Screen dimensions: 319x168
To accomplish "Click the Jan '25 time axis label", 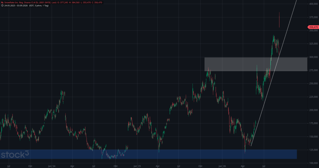I will pos(137,166).
